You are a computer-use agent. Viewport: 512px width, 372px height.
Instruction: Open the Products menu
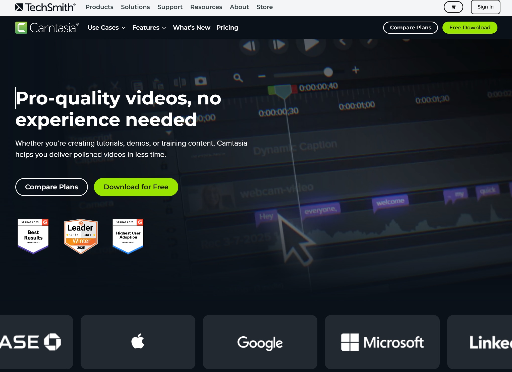pos(99,7)
